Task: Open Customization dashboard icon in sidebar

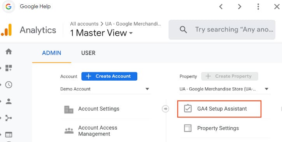Action: [x=9, y=68]
